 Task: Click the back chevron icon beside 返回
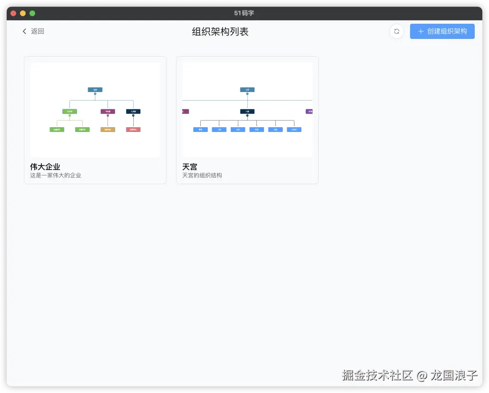point(24,31)
